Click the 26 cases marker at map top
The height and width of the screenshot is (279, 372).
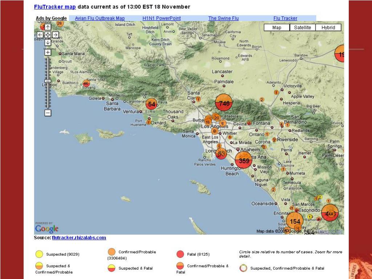(x=60, y=23)
